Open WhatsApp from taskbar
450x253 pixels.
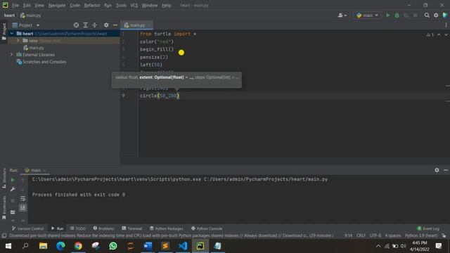click(113, 246)
